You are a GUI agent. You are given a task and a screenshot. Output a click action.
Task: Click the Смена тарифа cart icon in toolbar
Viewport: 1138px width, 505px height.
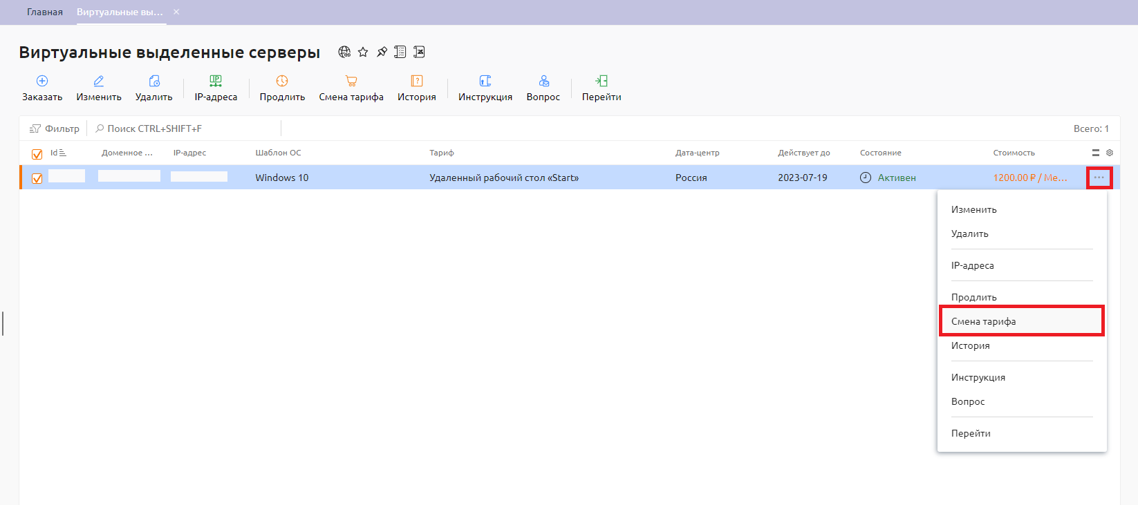[351, 81]
